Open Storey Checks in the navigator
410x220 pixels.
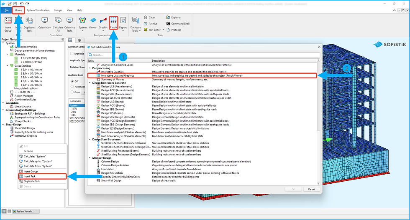pos(23,121)
